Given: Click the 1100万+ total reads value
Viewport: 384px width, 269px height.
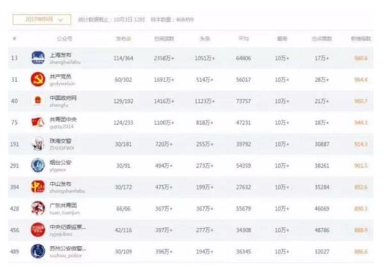Looking at the screenshot, I should pos(164,122).
